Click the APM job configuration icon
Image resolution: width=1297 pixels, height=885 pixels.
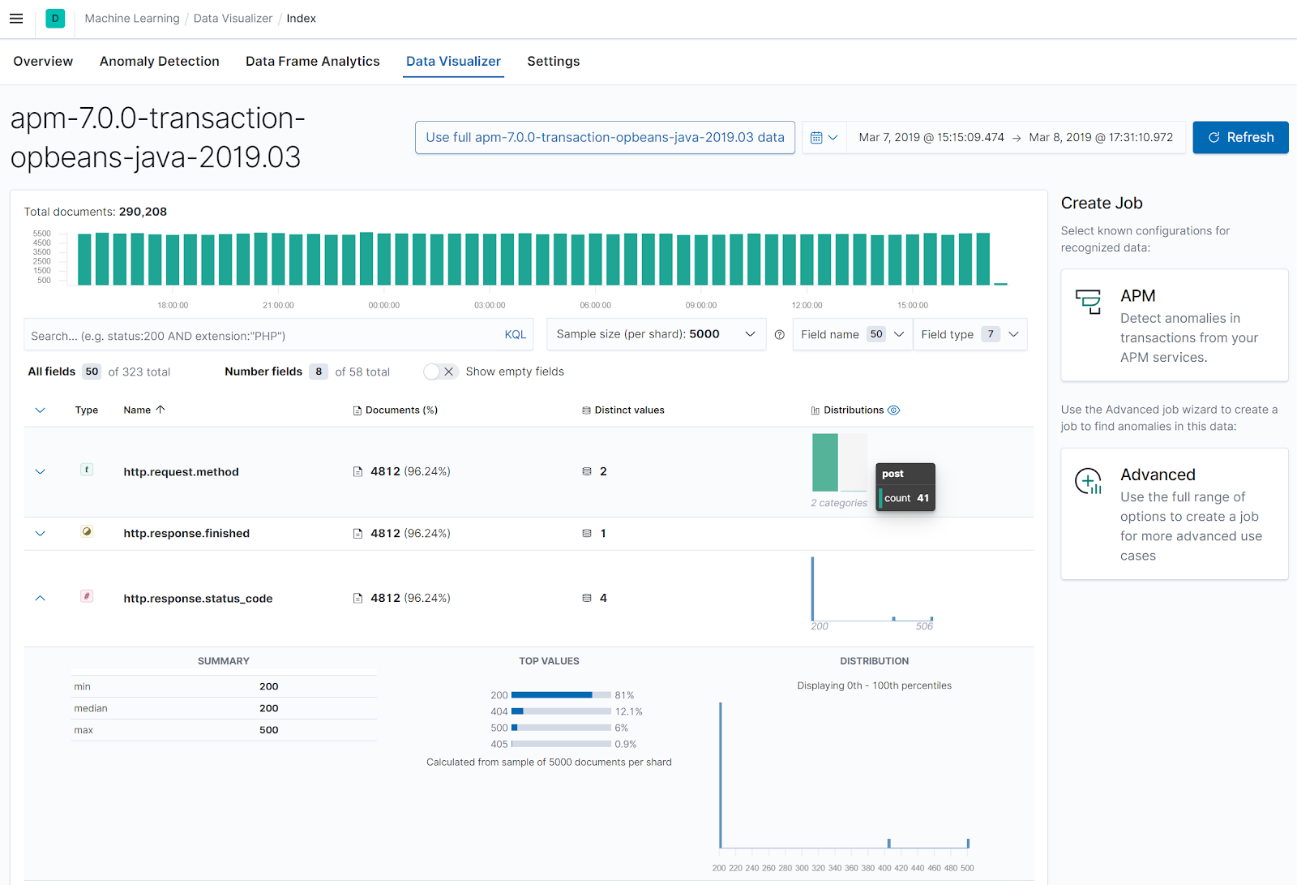pyautogui.click(x=1088, y=302)
